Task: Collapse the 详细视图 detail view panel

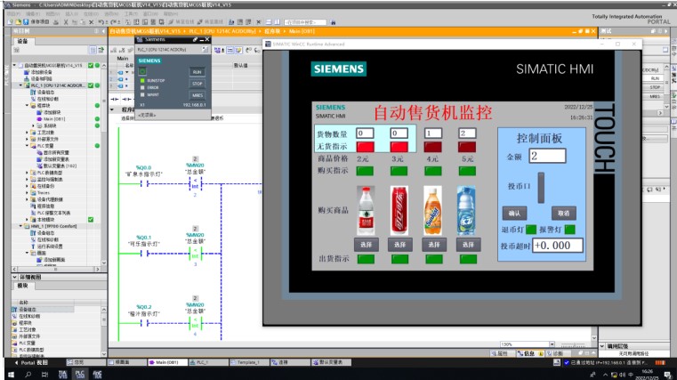Action: click(x=15, y=277)
